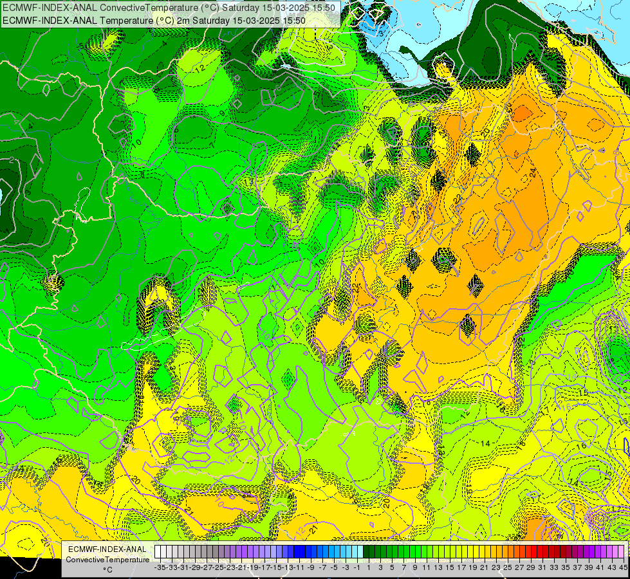Click legend value 25
The image size is (630, 579).
pyautogui.click(x=508, y=567)
